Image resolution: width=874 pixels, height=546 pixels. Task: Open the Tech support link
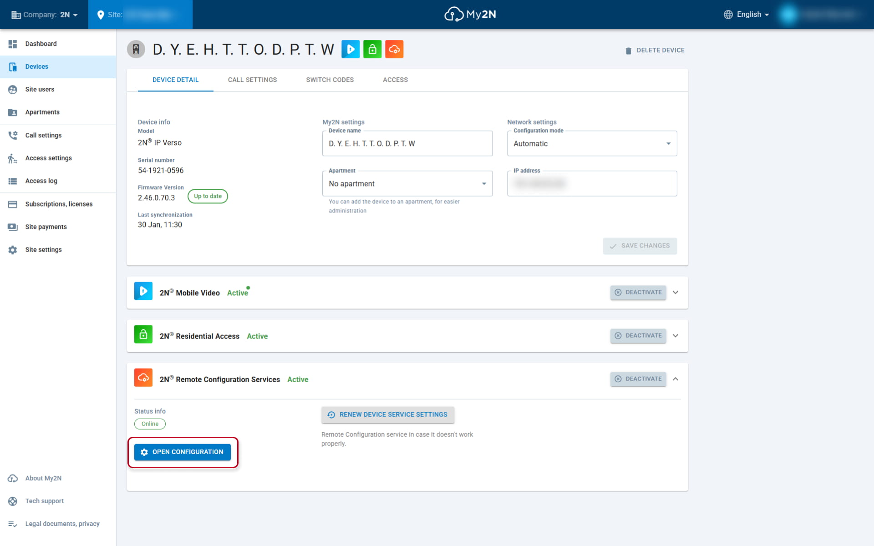pos(58,501)
